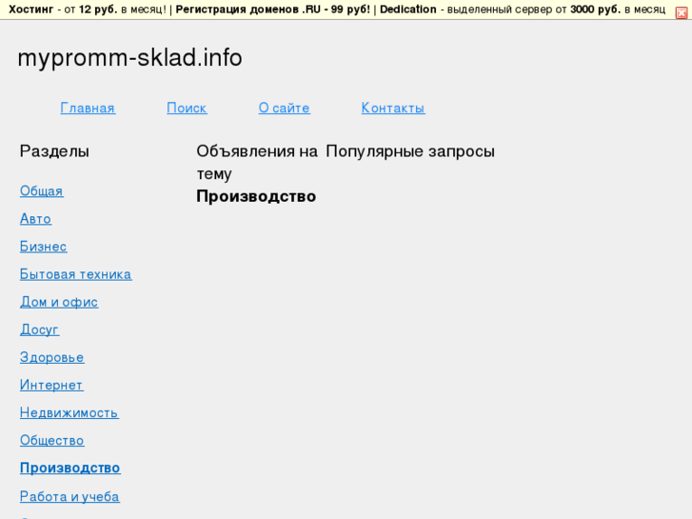Screen dimensions: 692x519
Task: Open the Главная navigation link
Action: pyautogui.click(x=88, y=108)
